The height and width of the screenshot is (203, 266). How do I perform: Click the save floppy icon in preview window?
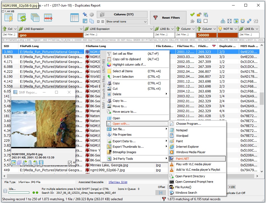tap(41, 163)
